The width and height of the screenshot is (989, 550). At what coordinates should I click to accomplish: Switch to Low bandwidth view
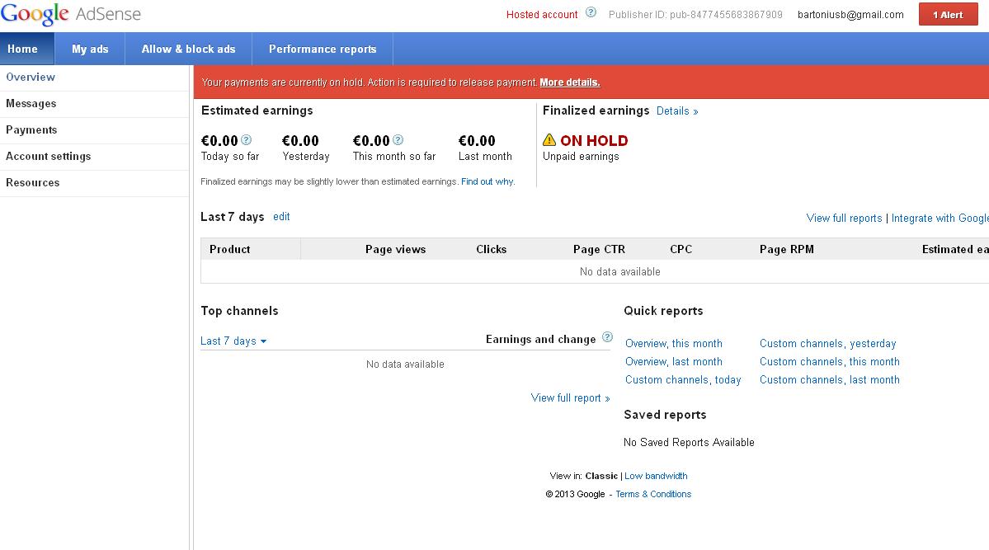[656, 477]
